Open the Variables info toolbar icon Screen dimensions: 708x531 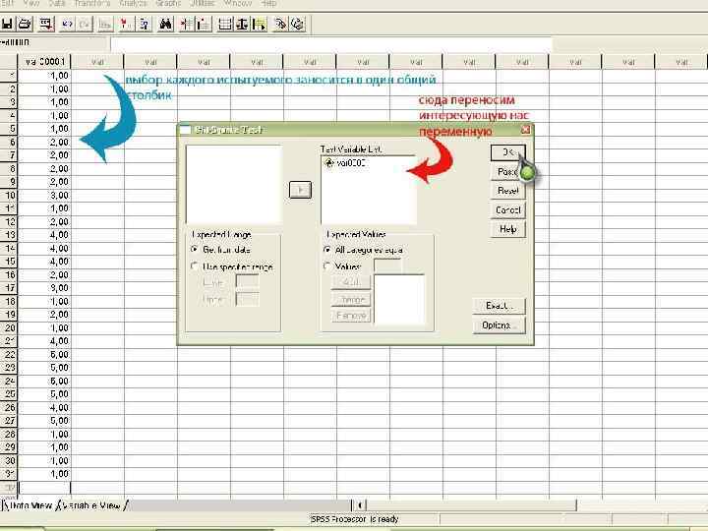click(x=144, y=24)
